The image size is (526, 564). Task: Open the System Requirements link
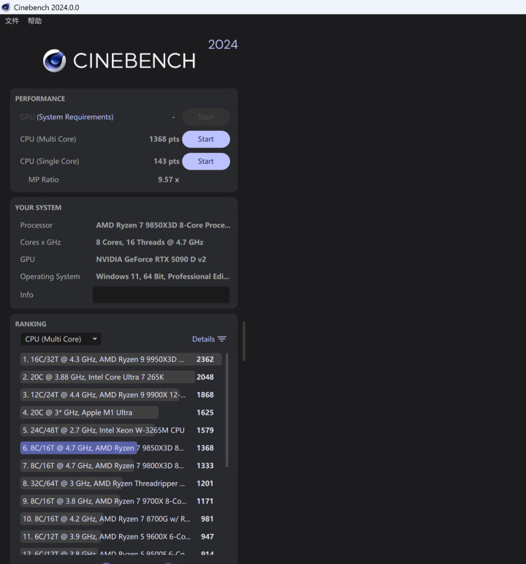(x=75, y=117)
